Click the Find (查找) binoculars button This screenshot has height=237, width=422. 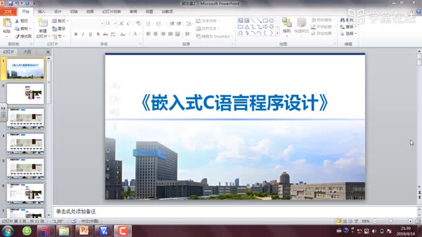pyautogui.click(x=347, y=20)
